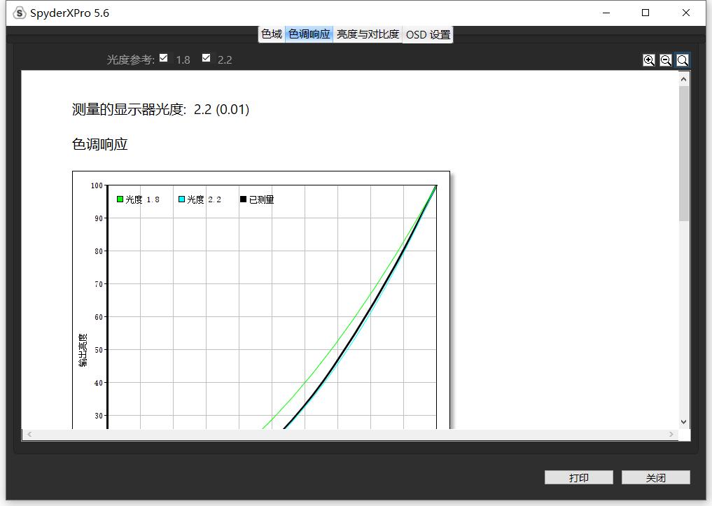Viewport: 712px width, 506px height.
Task: Select the reset-zoom magnifier icon
Action: tap(682, 60)
